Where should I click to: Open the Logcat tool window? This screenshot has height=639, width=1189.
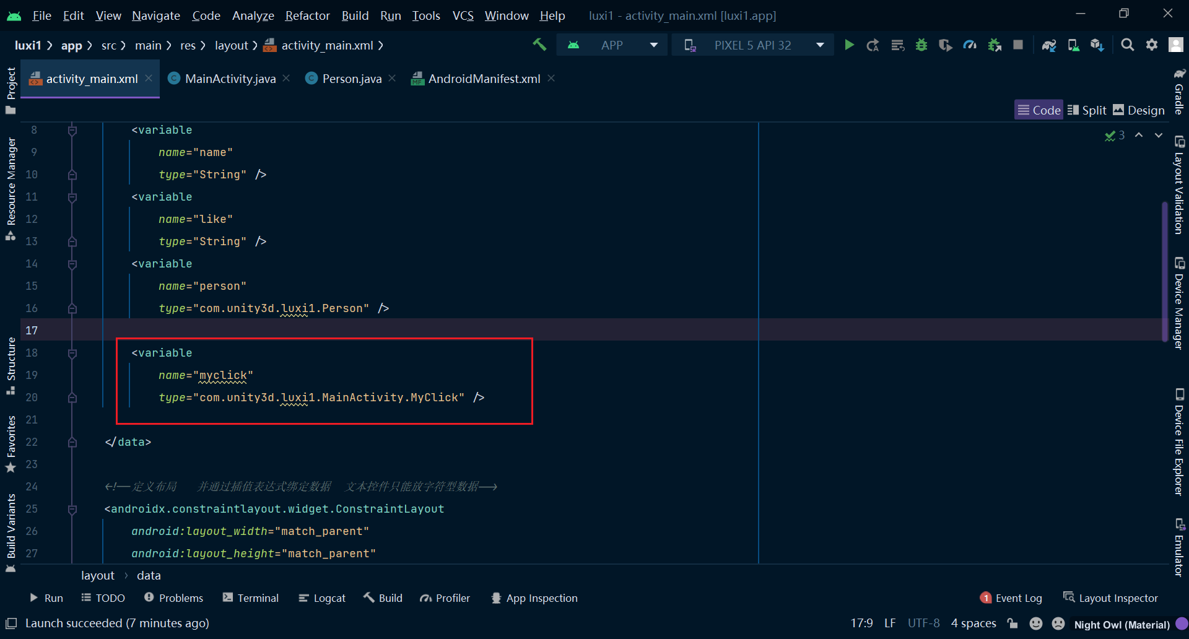[322, 598]
